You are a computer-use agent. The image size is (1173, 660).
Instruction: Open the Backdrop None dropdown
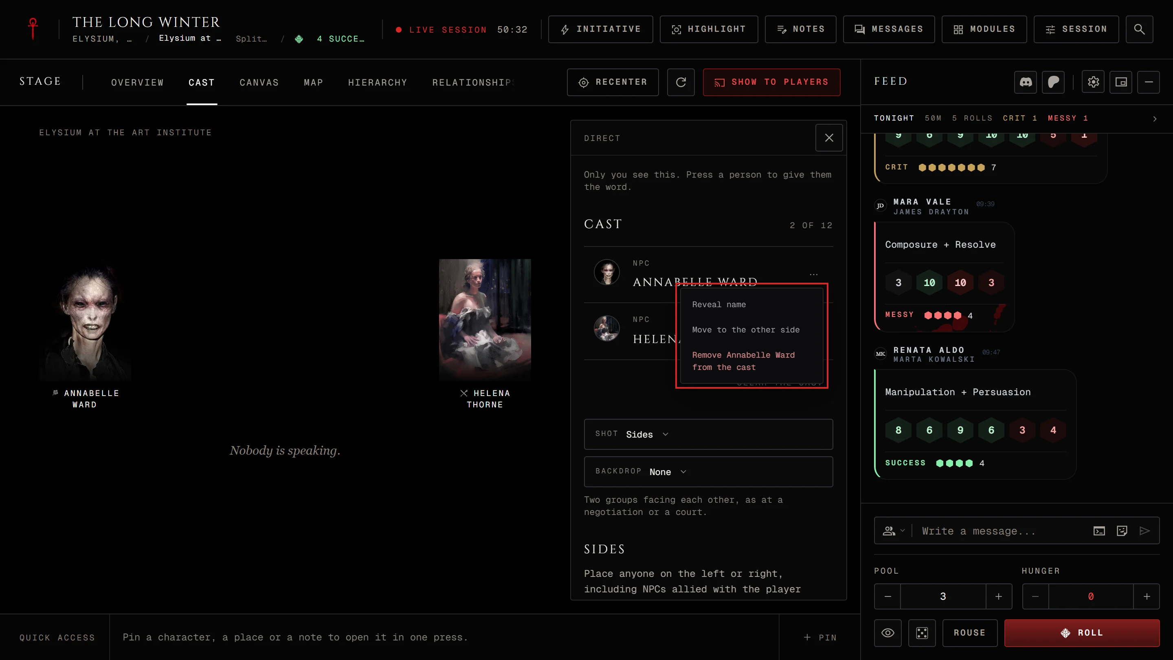709,471
